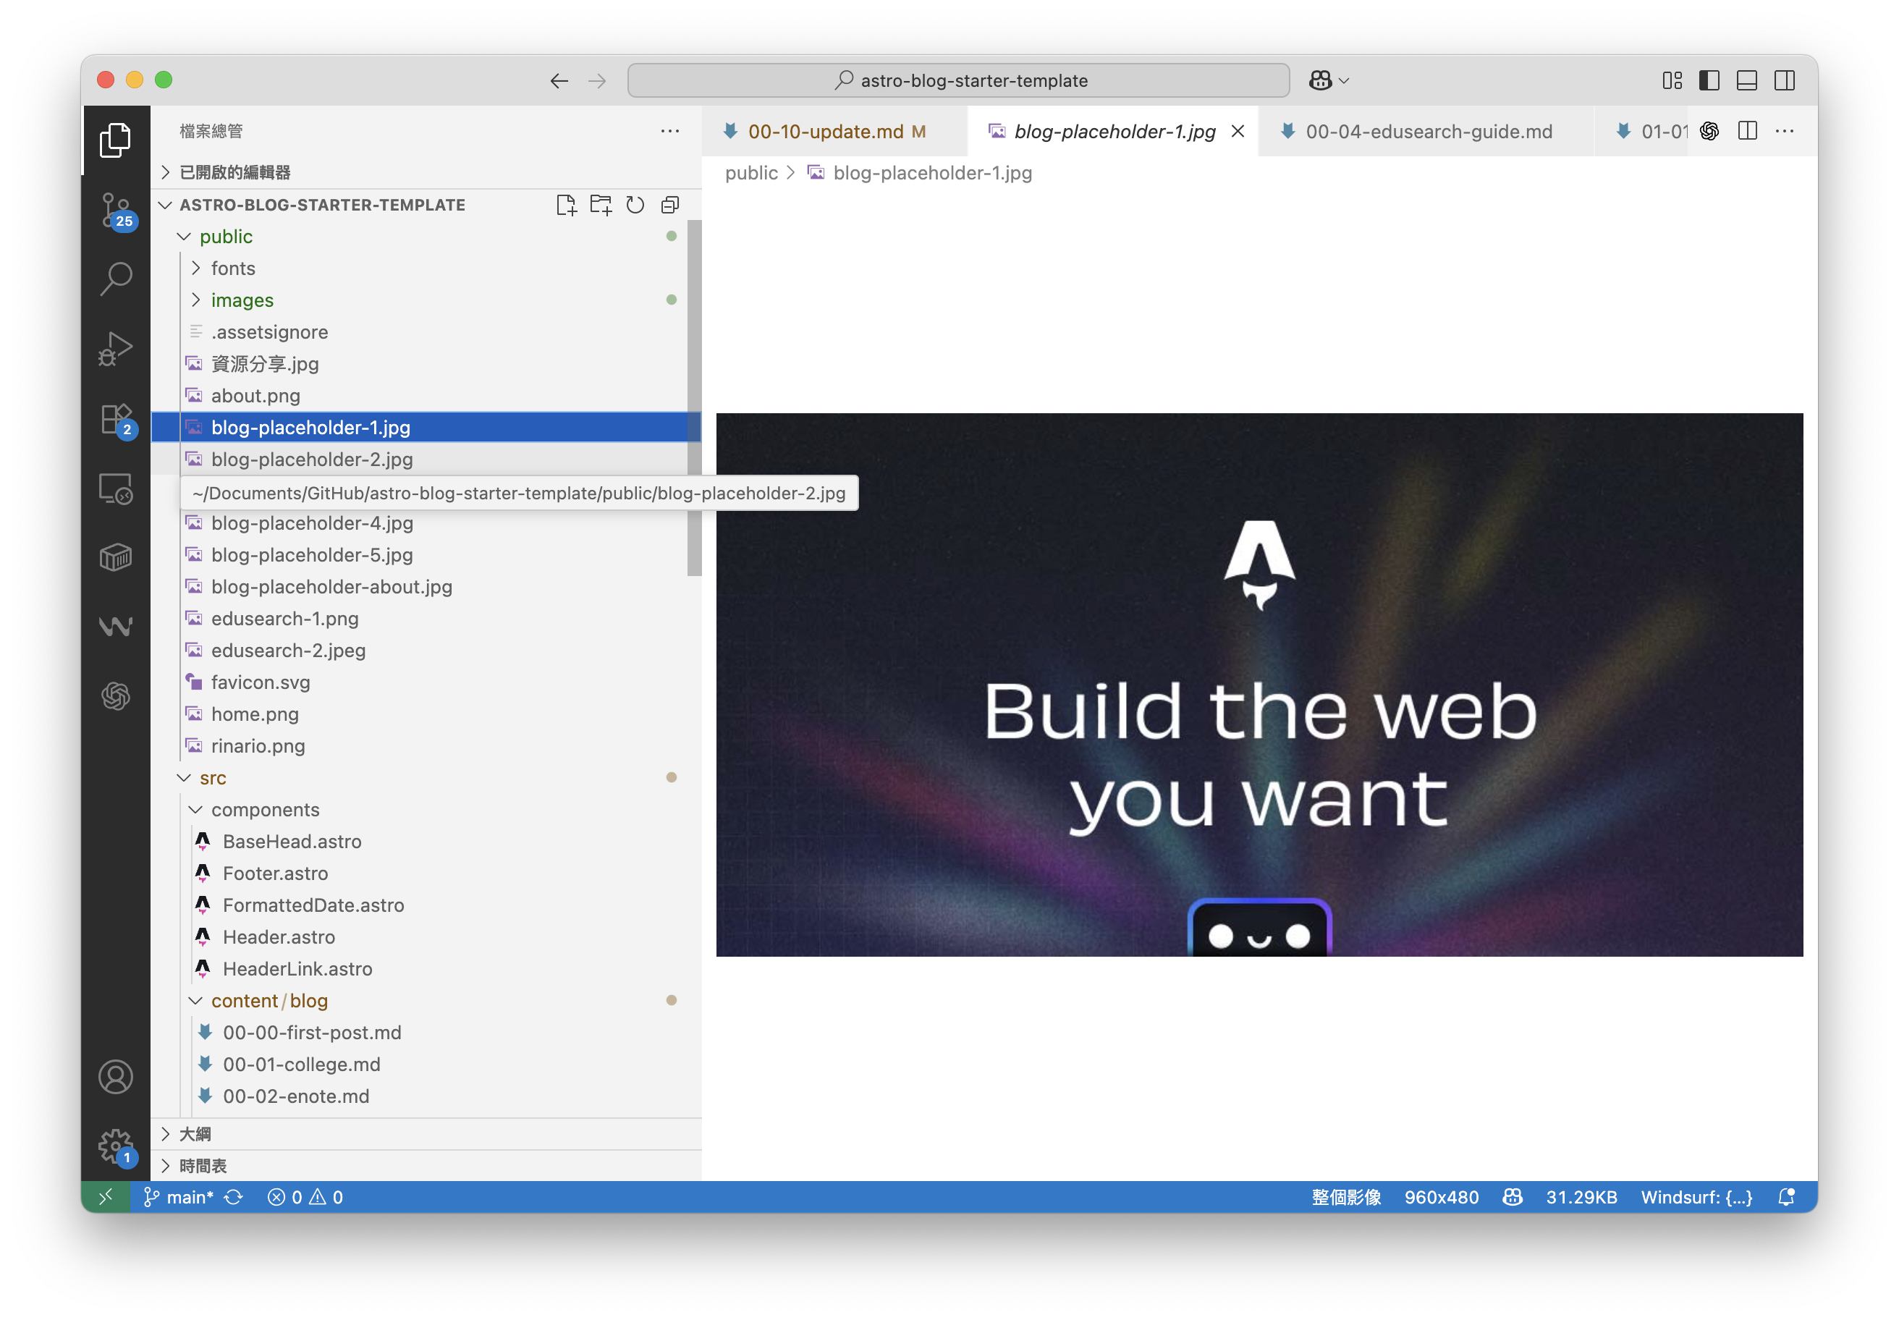Open 00-01-college.md blog post
This screenshot has height=1320, width=1899.
click(x=426, y=1065)
